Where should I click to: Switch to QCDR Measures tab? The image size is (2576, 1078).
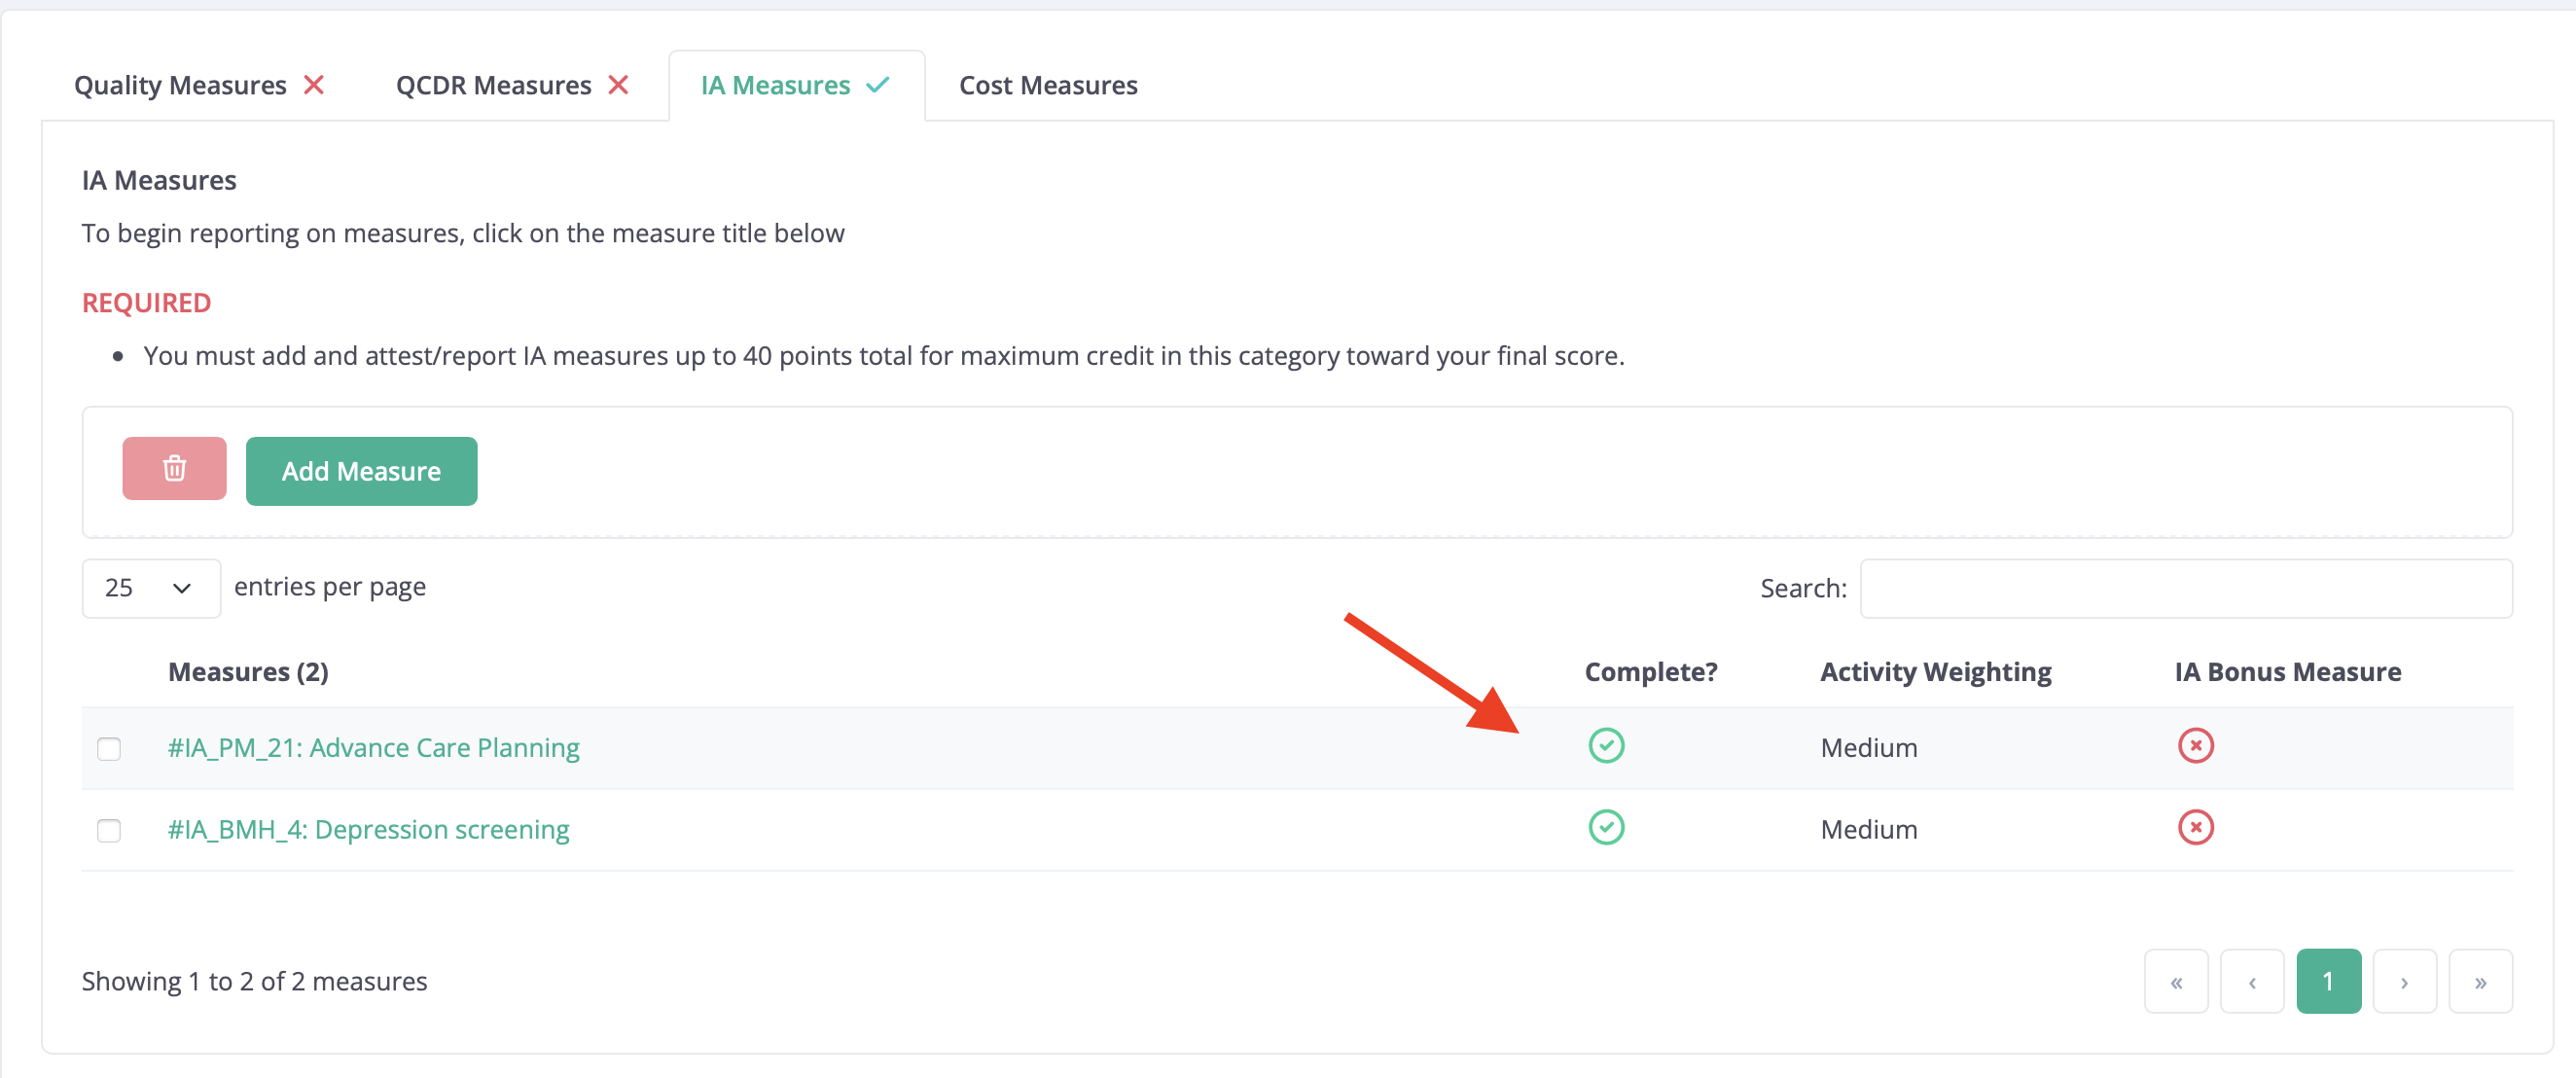coord(512,86)
